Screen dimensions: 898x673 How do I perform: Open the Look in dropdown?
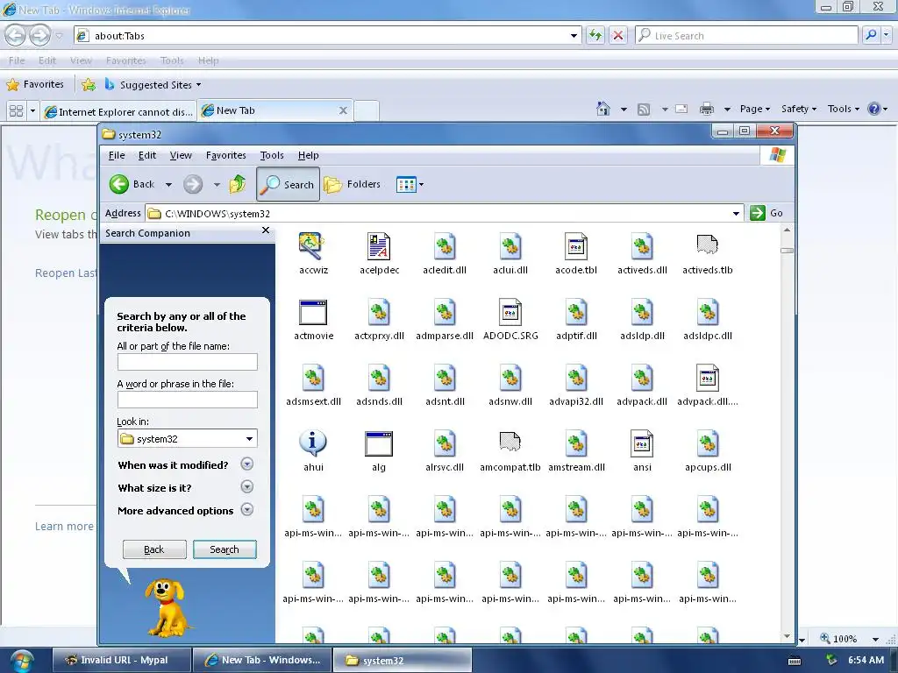250,439
